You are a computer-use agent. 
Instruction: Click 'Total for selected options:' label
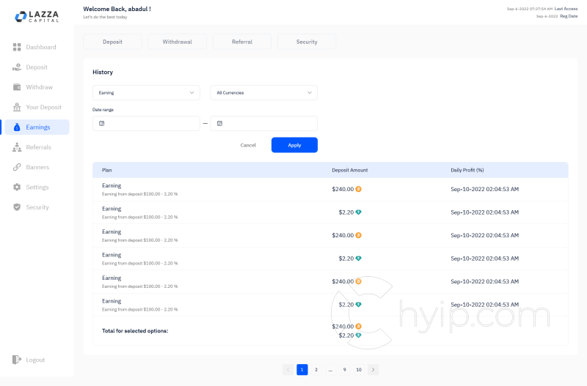135,330
